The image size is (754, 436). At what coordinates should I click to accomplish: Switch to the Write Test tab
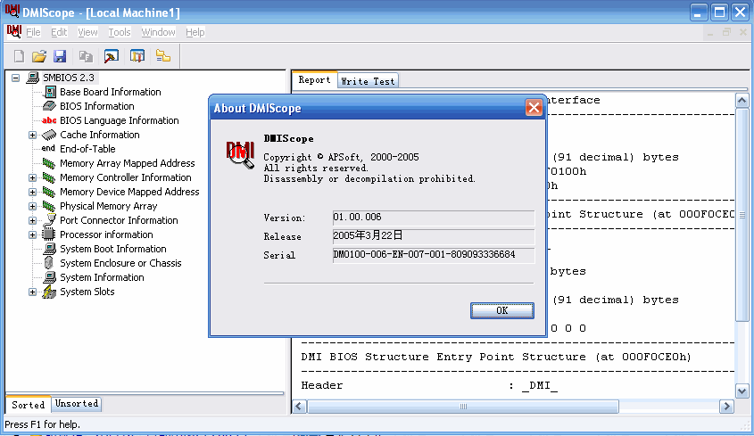(x=368, y=81)
